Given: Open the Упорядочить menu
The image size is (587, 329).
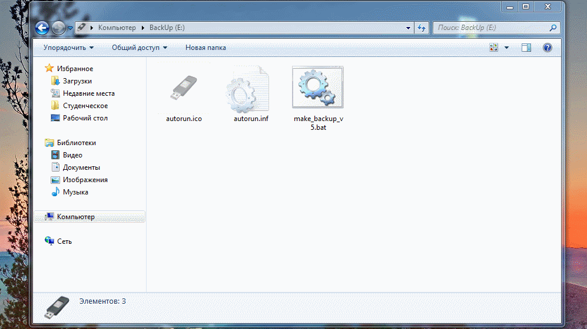Looking at the screenshot, I should click(68, 48).
